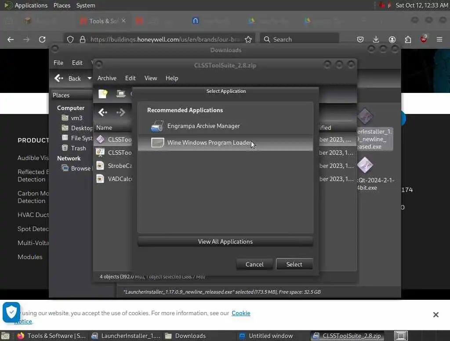This screenshot has height=341, width=450.
Task: Close the Tools & Software browser tab
Action: [123, 21]
